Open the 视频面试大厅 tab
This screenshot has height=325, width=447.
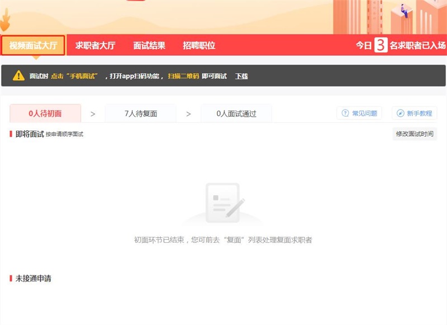(33, 46)
